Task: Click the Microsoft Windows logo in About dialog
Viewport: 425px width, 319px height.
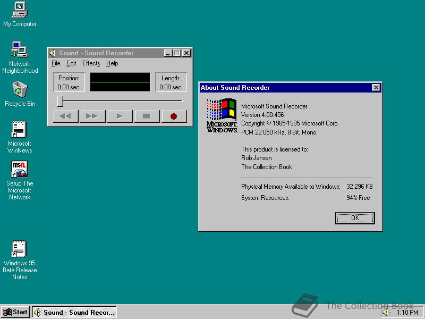Action: [x=222, y=115]
